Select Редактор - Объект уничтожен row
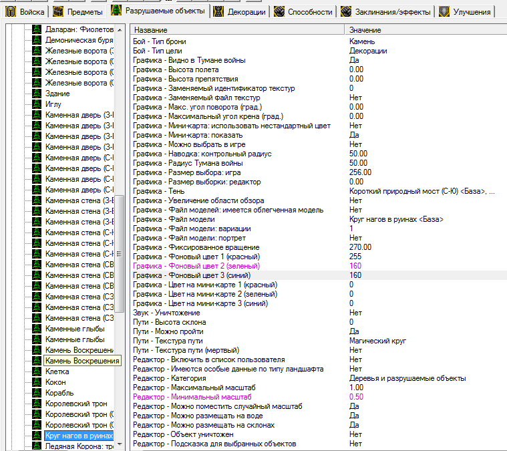The image size is (507, 451). (319, 434)
